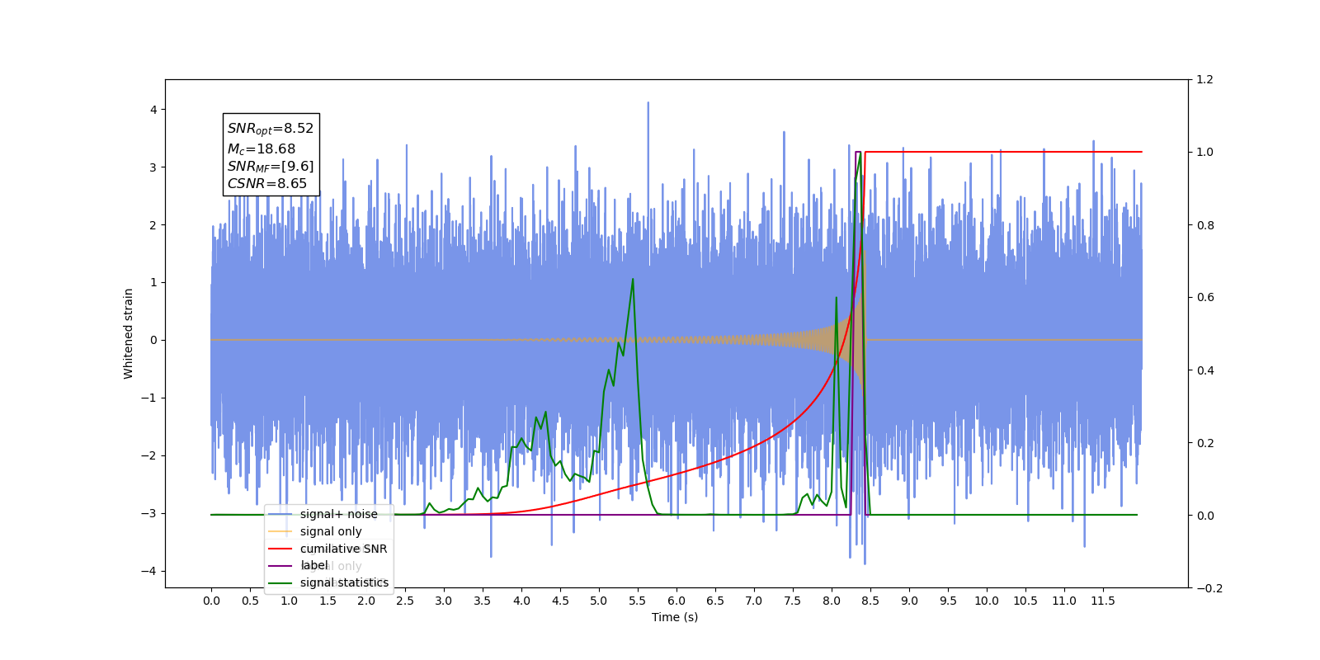This screenshot has width=1320, height=660.
Task: Click the 3 tick on the strain axis
Action: coord(153,167)
